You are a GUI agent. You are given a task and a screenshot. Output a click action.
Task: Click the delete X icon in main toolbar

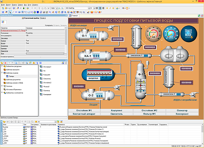click(48, 8)
